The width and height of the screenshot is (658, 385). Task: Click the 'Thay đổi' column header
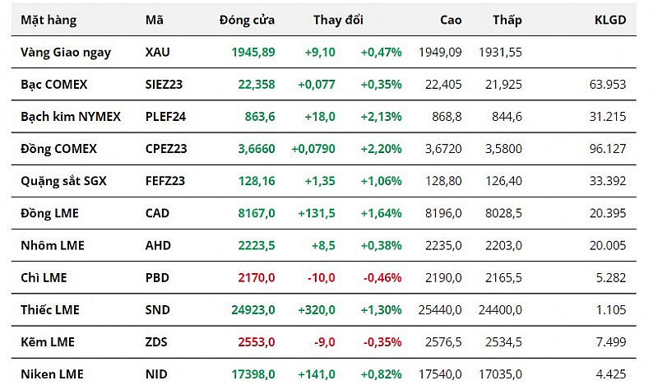click(338, 20)
